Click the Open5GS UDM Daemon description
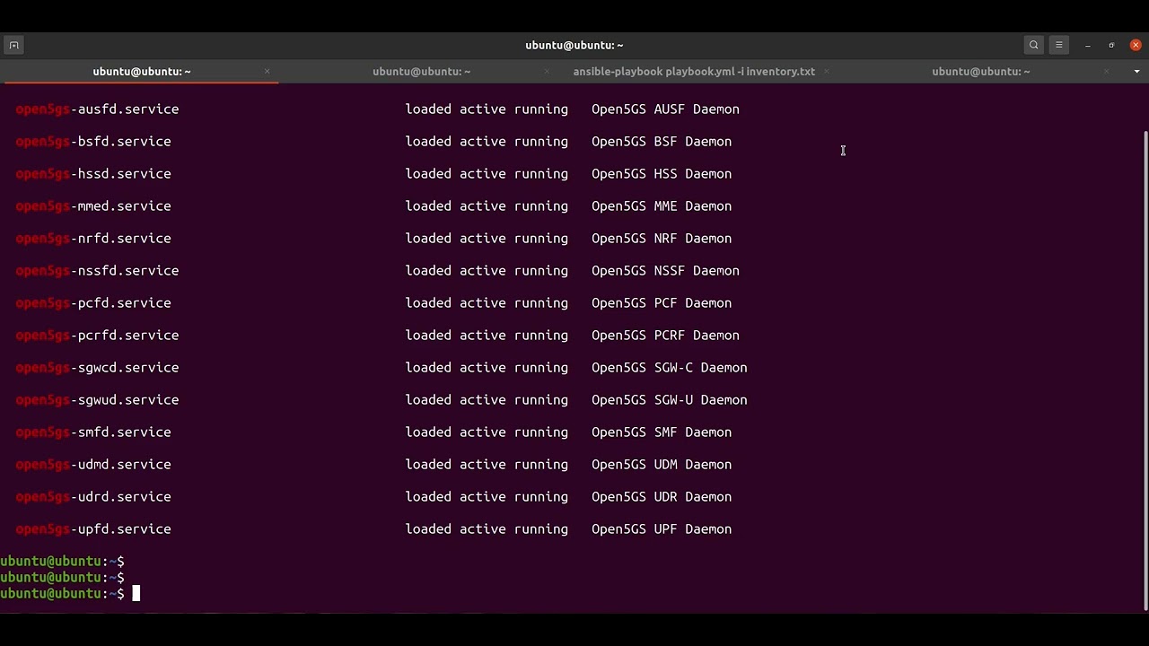This screenshot has width=1149, height=646. (662, 465)
